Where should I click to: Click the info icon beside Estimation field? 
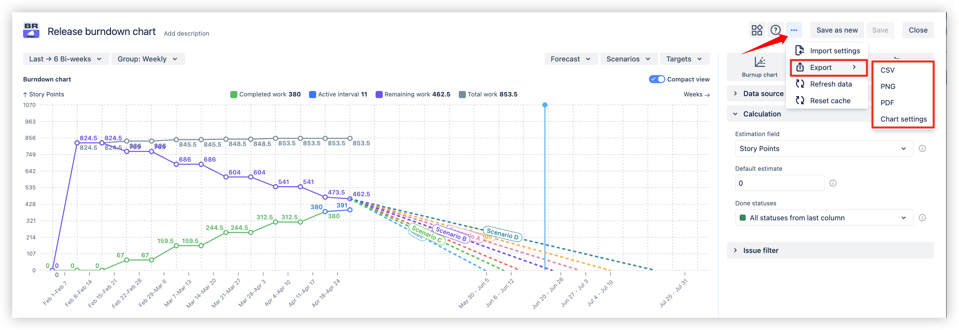(x=923, y=148)
